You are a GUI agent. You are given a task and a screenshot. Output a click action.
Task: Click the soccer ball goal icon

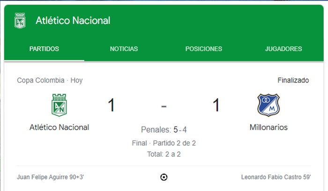click(164, 177)
